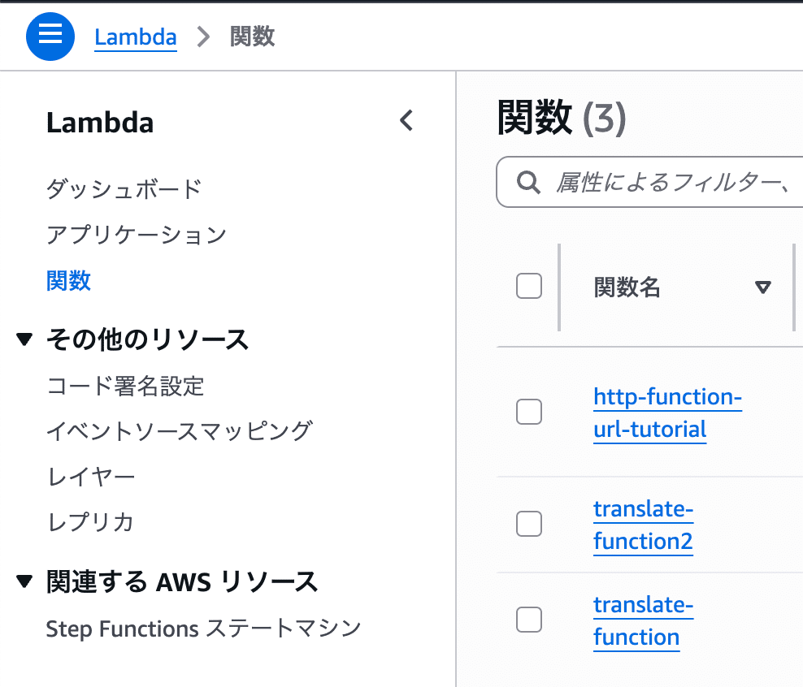Open Step Functions ステートマシン
The width and height of the screenshot is (803, 687).
point(203,628)
